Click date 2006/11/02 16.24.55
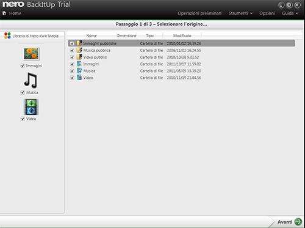Image resolution: width=305 pixels, height=228 pixels. pos(184,50)
